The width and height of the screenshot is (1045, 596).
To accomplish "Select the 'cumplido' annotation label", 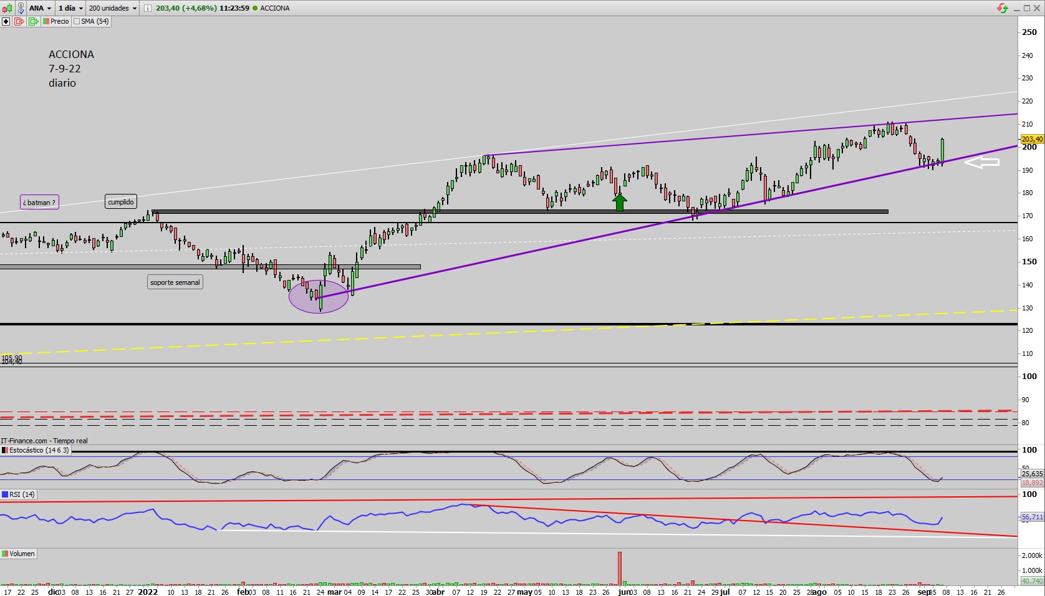I will click(x=121, y=202).
